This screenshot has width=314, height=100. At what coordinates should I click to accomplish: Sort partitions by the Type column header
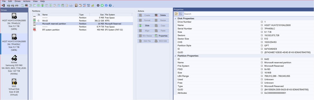[84, 14]
